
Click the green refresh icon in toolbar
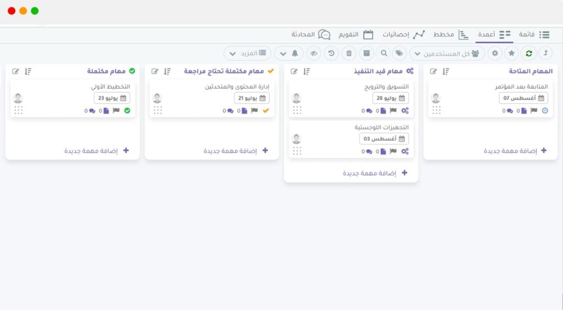pyautogui.click(x=529, y=53)
